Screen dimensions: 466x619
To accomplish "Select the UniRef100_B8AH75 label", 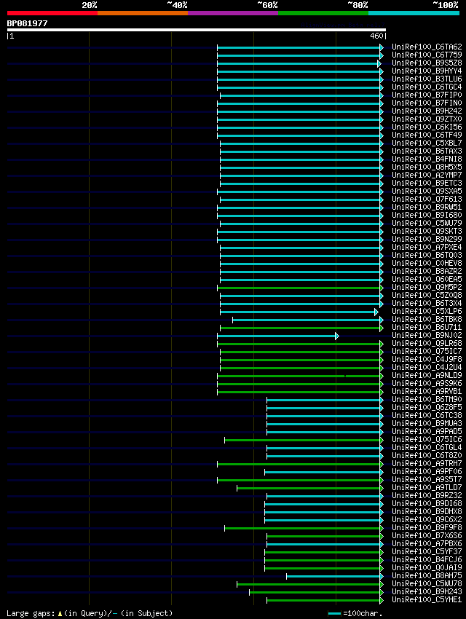I will point(427,576).
